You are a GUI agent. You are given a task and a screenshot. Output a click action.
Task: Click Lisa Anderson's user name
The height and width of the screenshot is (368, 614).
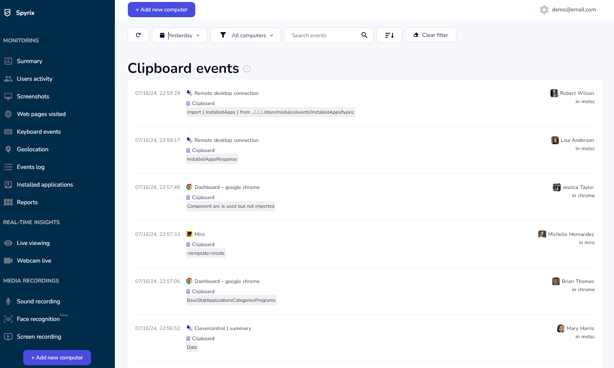coord(577,140)
